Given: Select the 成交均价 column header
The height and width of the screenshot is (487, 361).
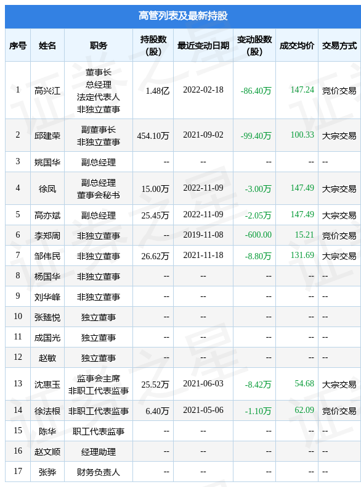Looking at the screenshot, I should [x=296, y=46].
